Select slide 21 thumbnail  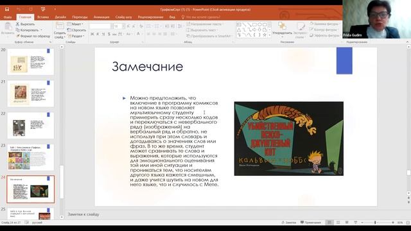31,94
